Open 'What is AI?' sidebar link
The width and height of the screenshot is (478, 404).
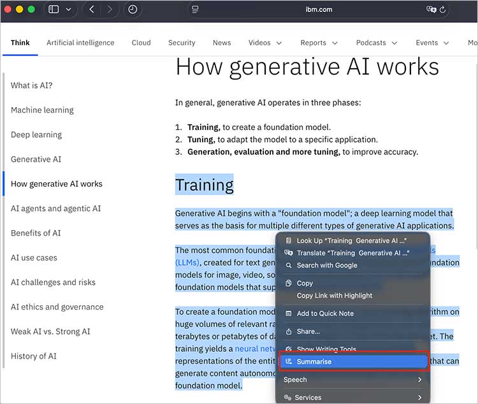point(32,85)
